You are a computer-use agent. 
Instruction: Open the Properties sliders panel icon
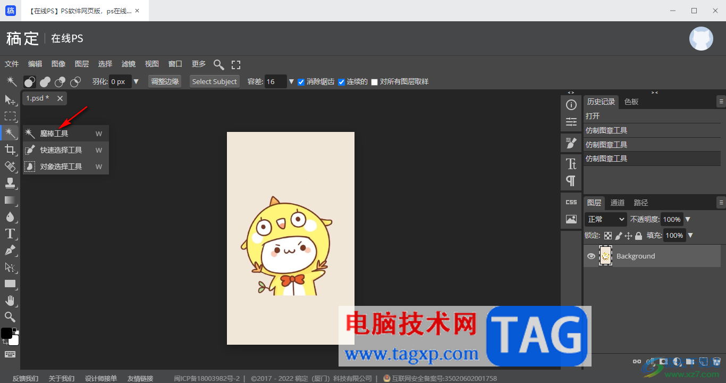pos(571,122)
